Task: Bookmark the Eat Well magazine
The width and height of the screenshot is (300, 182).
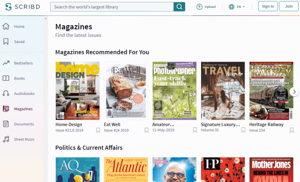Action: coord(146,130)
